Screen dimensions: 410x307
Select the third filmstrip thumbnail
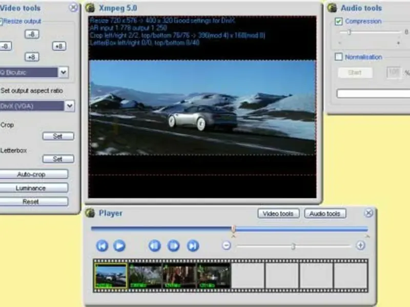tap(179, 276)
